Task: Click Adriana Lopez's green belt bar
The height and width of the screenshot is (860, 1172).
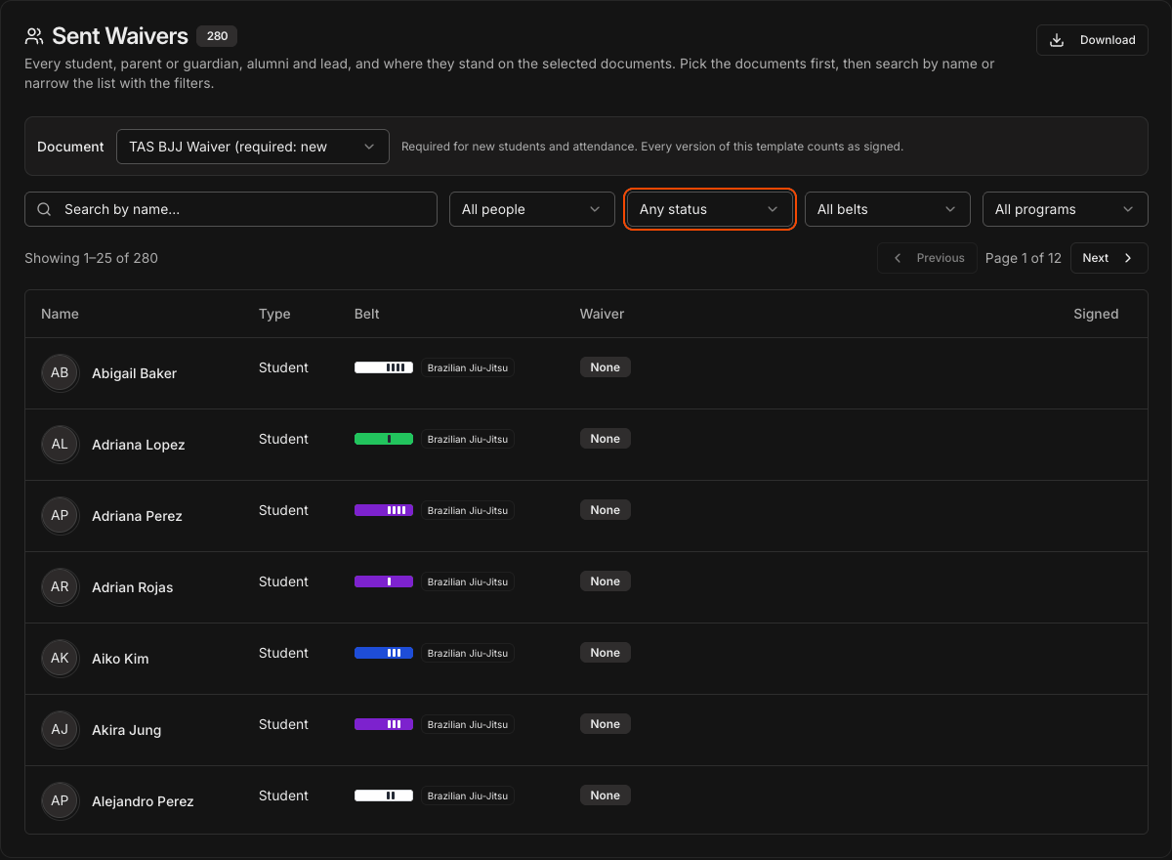Action: (384, 439)
